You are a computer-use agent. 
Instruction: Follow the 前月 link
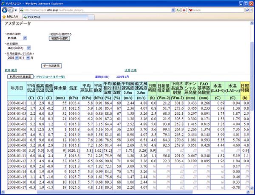coord(14,70)
